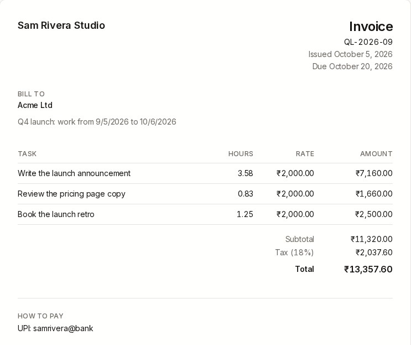Click the HOW TO PAY heading

coord(40,316)
